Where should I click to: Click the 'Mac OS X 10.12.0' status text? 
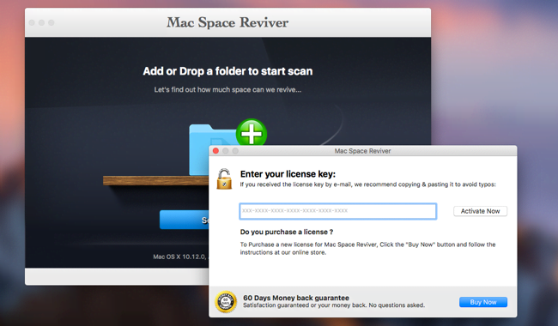[x=179, y=257]
